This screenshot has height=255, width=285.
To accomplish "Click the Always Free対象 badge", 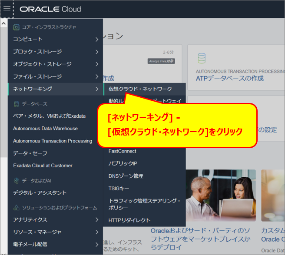I will coord(161,61).
